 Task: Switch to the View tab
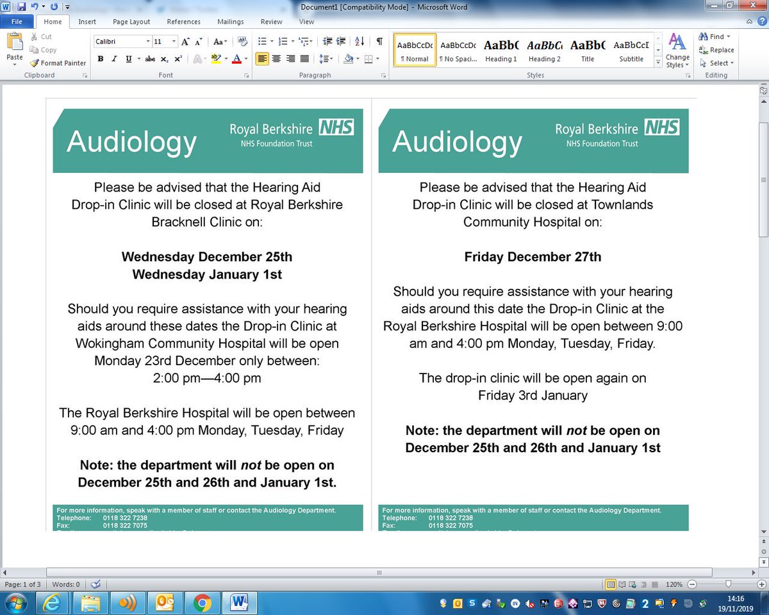(x=306, y=22)
